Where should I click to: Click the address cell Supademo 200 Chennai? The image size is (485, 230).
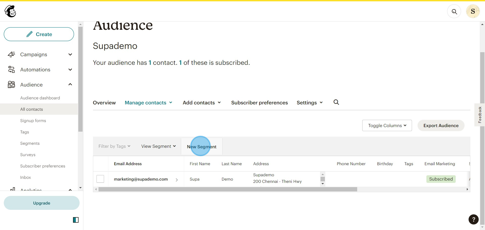pos(277,178)
